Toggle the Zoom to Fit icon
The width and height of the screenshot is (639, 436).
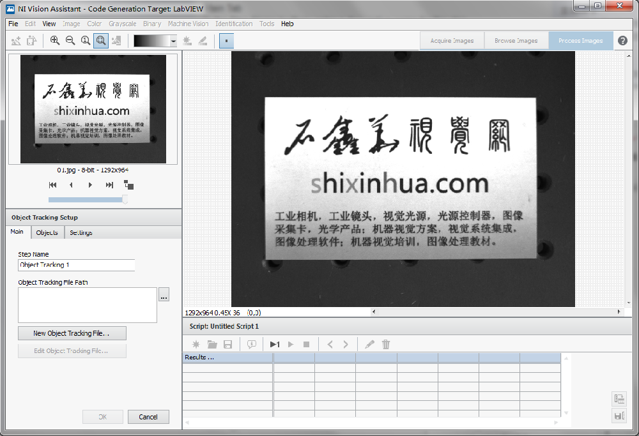click(101, 41)
